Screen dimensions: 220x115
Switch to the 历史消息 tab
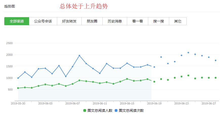(x=115, y=21)
